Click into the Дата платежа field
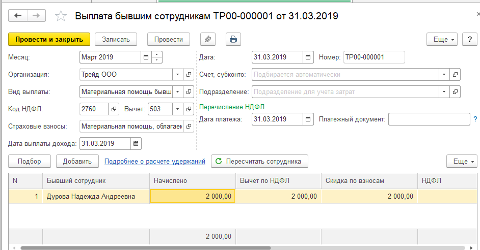 point(277,119)
